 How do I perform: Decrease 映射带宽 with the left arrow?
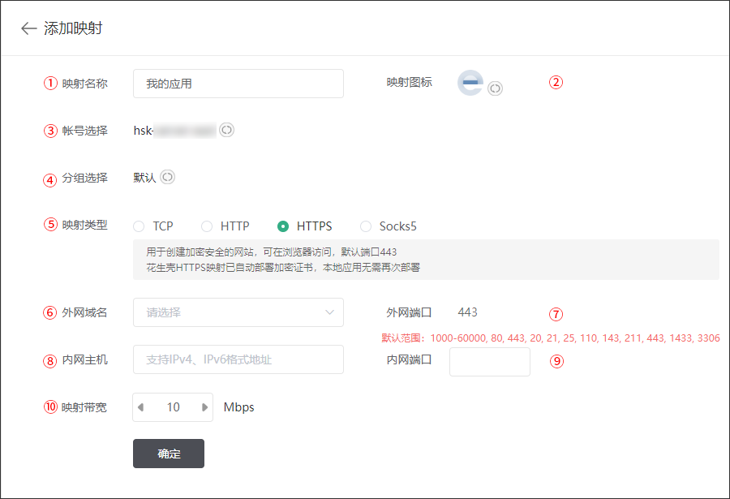click(x=141, y=407)
